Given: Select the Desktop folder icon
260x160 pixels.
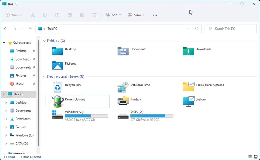Looking at the screenshot, I should pos(58,51).
